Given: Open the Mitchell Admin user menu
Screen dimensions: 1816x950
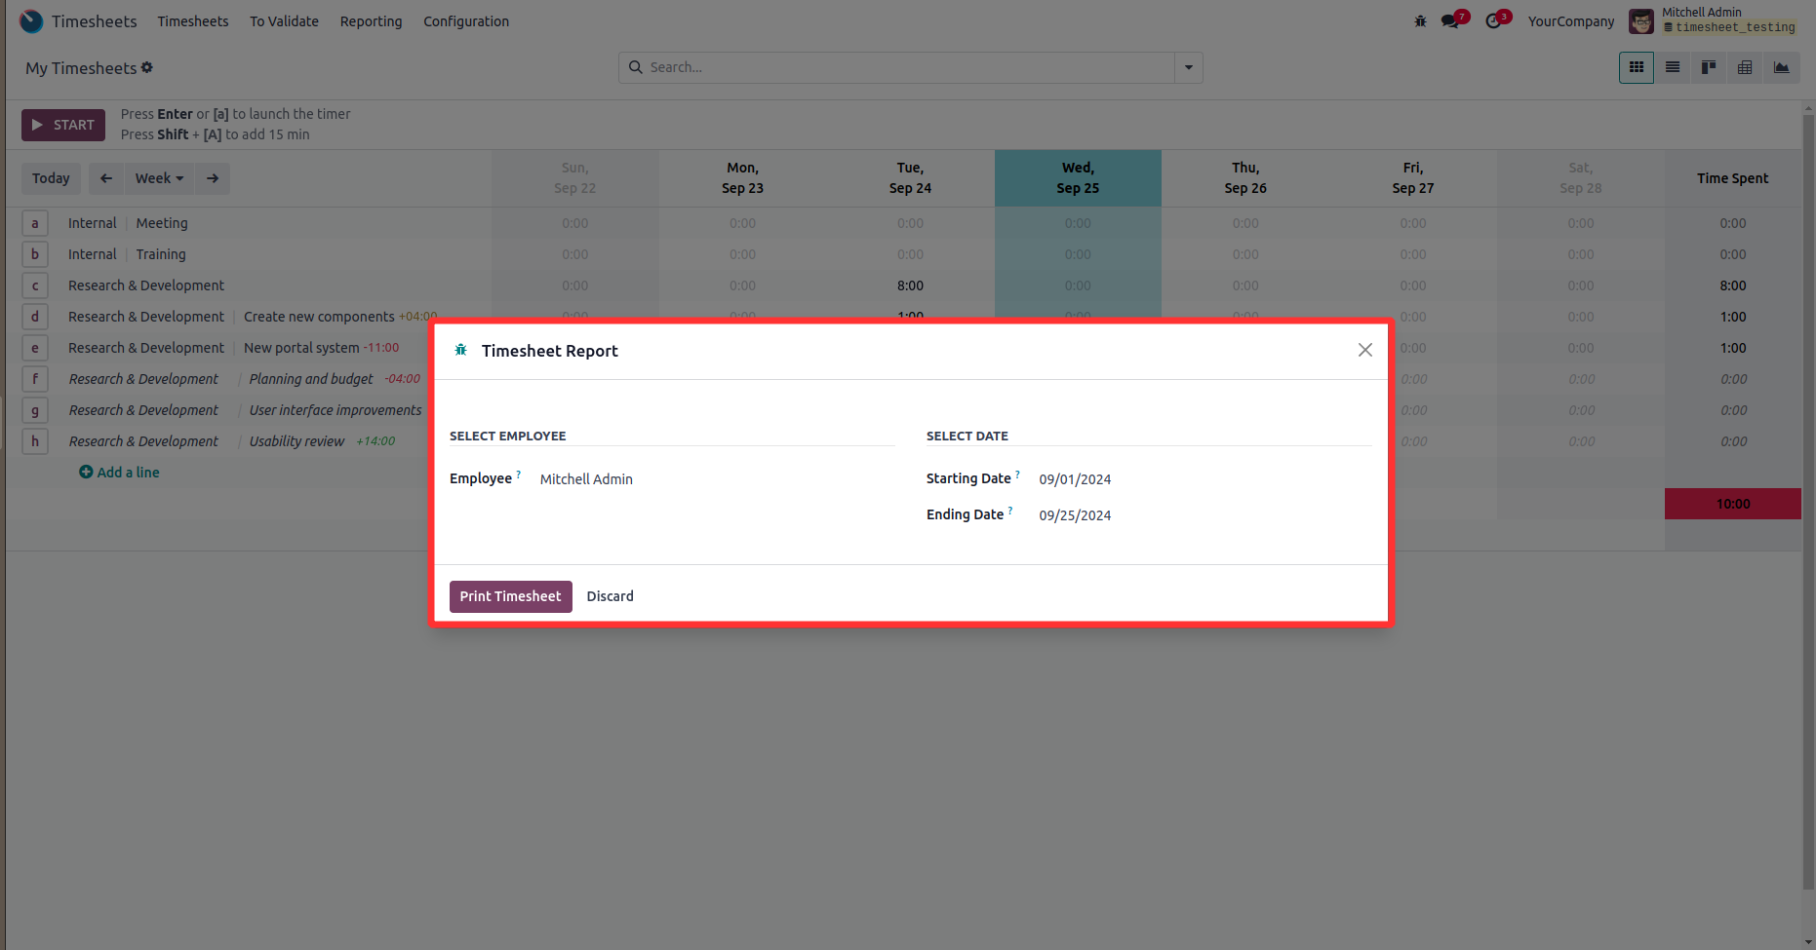Looking at the screenshot, I should click(1713, 20).
